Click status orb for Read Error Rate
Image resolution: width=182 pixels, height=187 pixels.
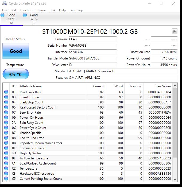[x=6, y=92]
